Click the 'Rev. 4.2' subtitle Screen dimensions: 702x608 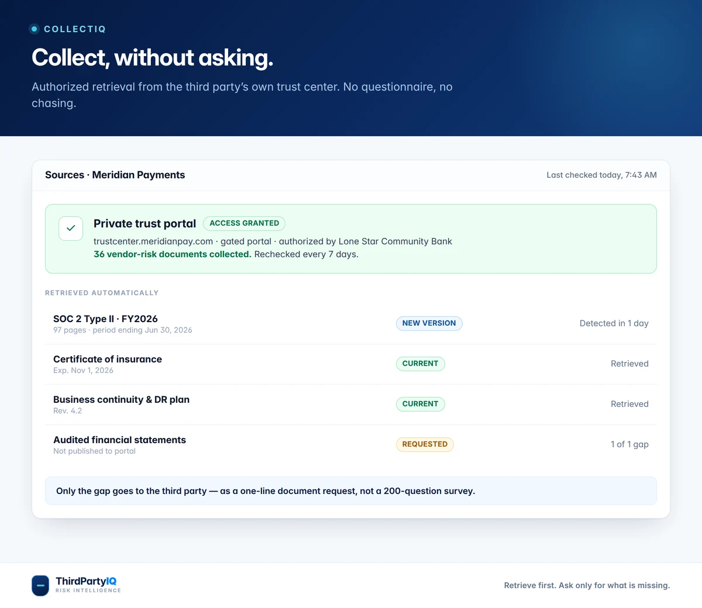pyautogui.click(x=67, y=411)
